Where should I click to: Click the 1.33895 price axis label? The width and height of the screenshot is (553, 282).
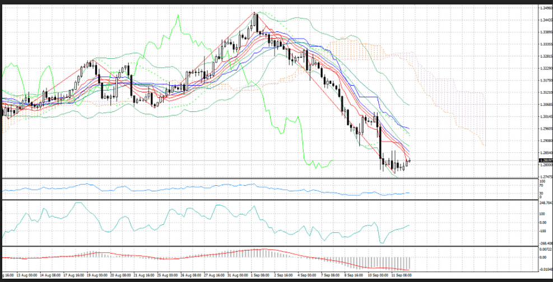545,32
